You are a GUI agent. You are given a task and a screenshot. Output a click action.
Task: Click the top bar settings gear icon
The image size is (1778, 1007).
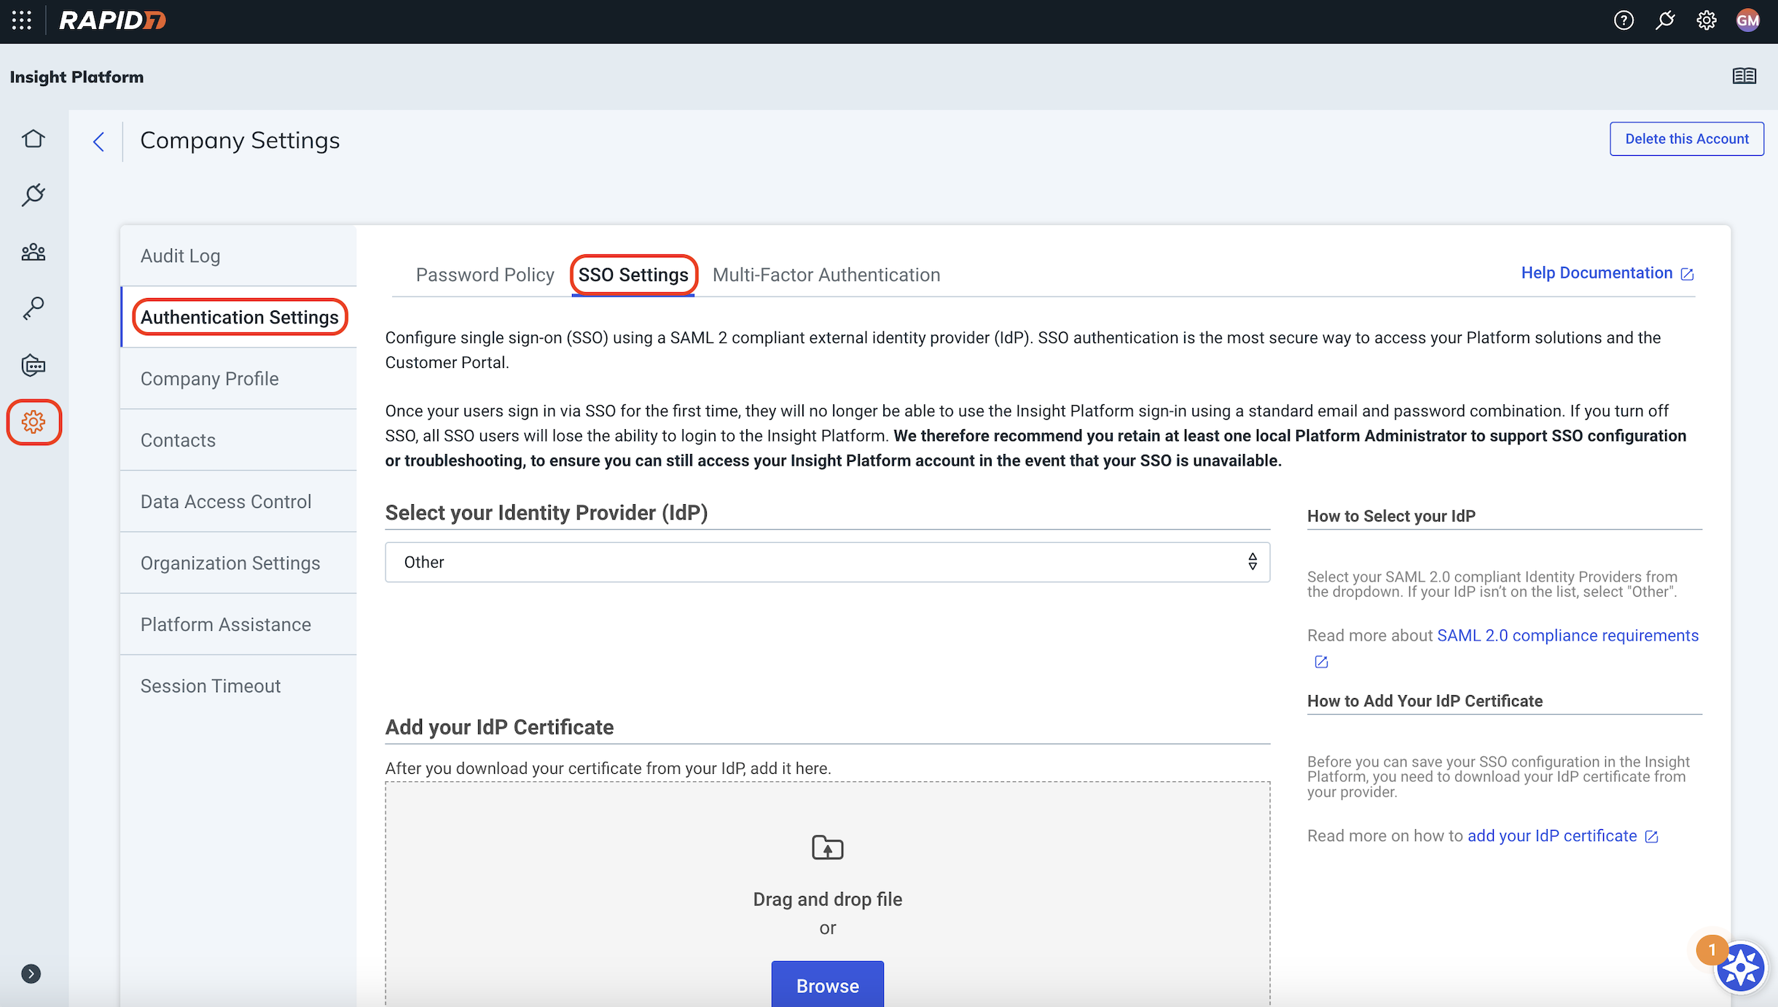click(1707, 20)
